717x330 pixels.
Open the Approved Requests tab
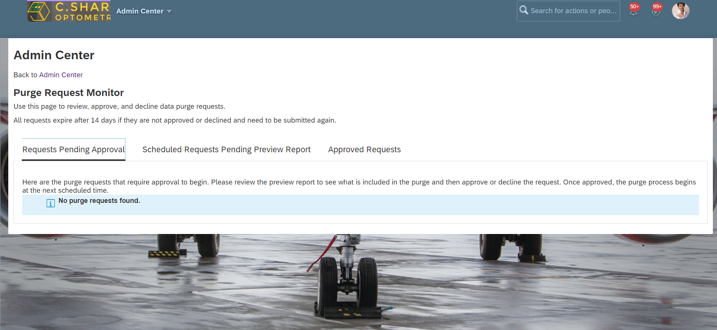click(364, 150)
